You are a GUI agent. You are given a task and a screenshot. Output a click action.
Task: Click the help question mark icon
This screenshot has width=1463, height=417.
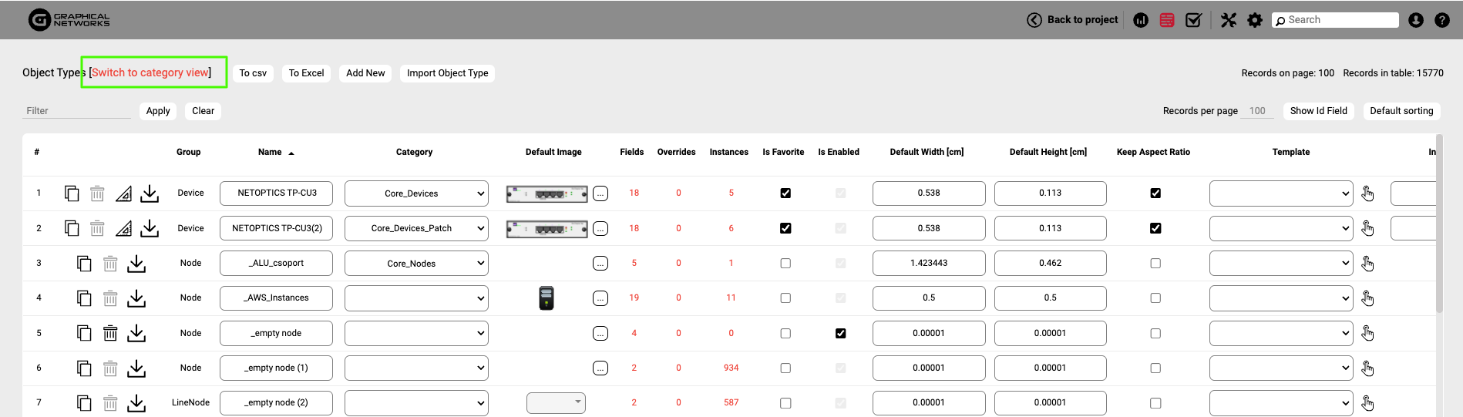[1441, 20]
